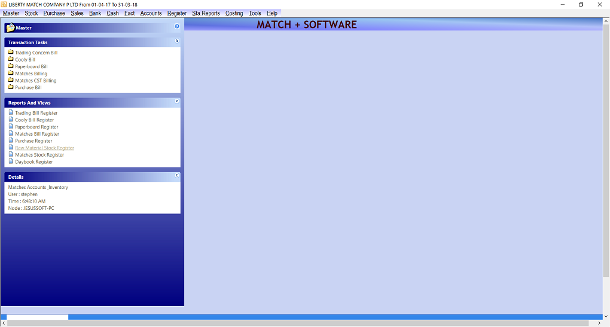Click the vertical scrollbar down arrow

tap(606, 316)
